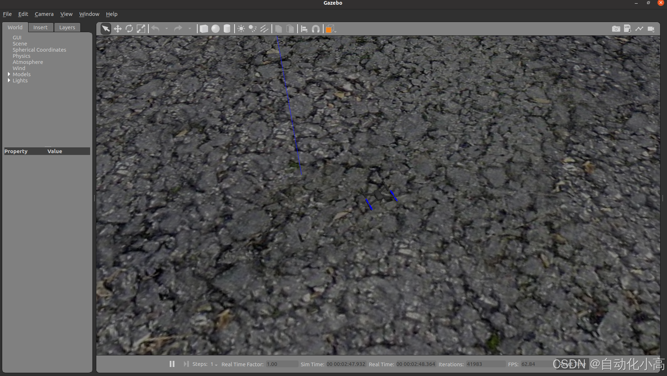Open the Help menu
The height and width of the screenshot is (376, 667).
tap(111, 14)
